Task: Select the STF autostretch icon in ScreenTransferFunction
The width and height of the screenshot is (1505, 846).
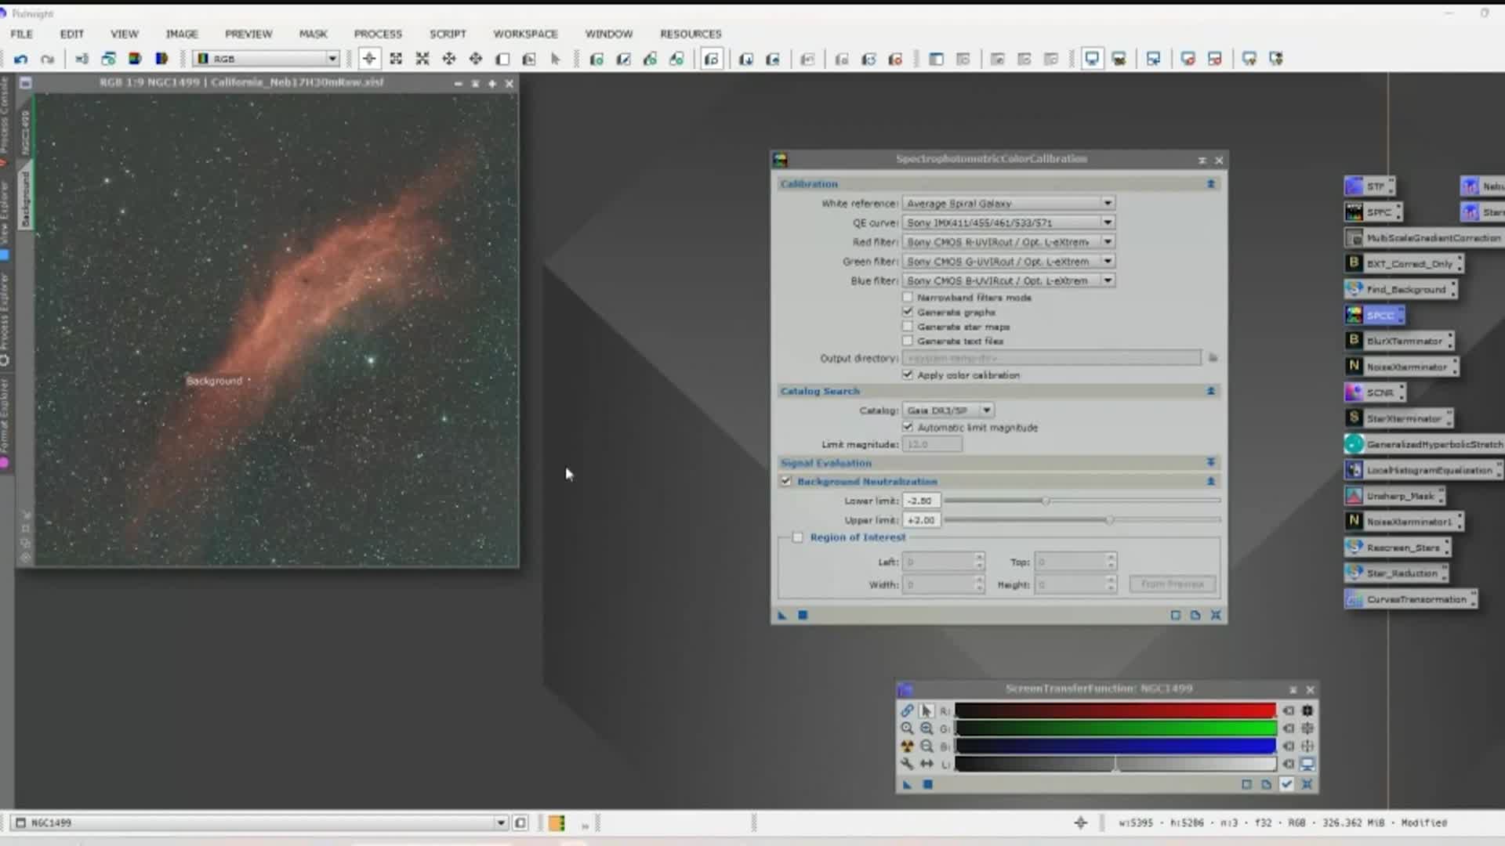Action: [x=906, y=746]
